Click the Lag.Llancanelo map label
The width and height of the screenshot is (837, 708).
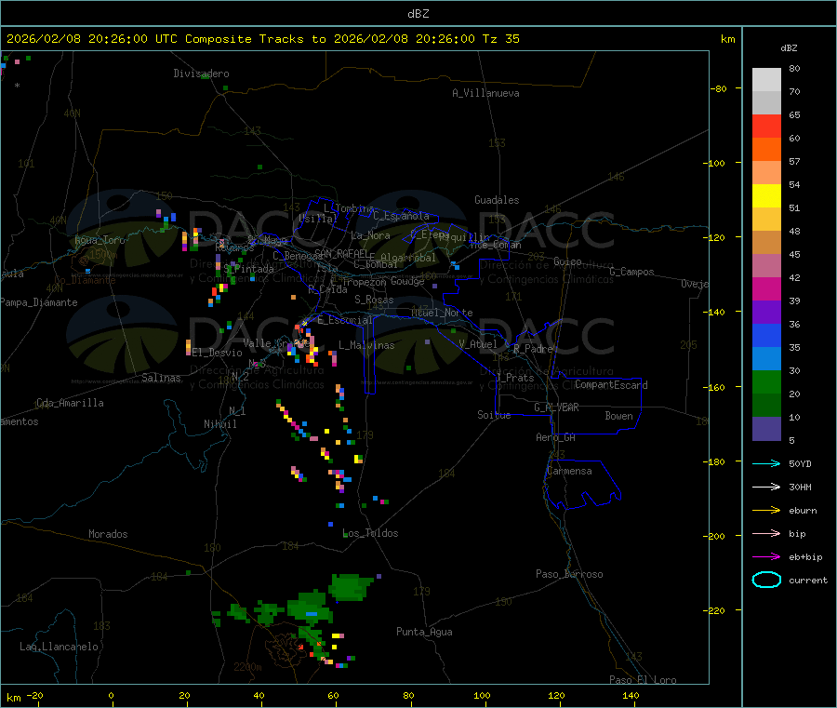click(59, 647)
